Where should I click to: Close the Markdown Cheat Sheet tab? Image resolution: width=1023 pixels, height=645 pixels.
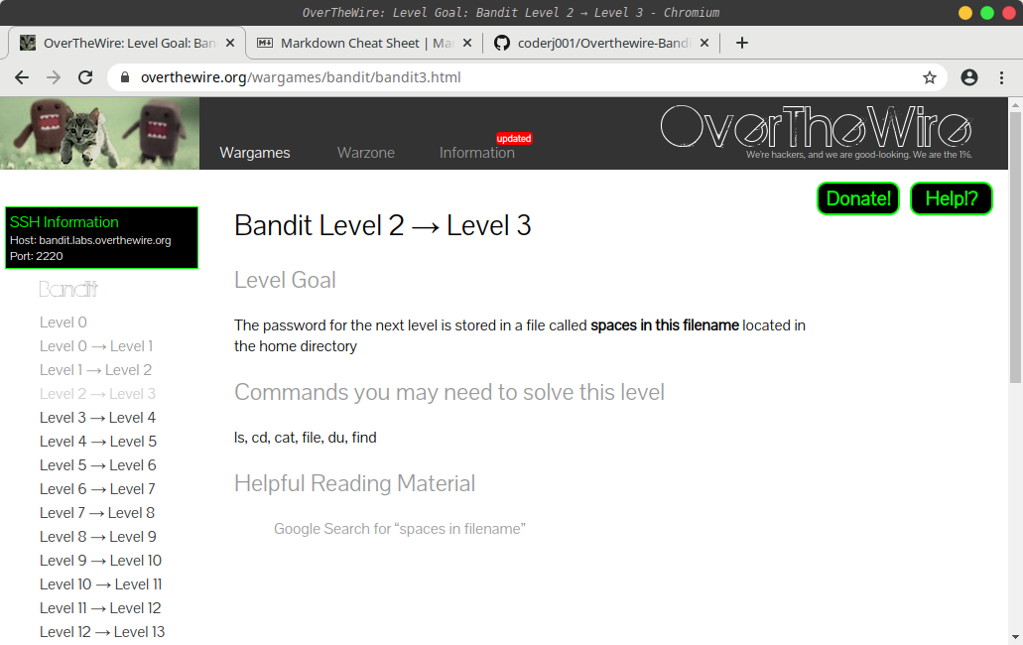click(467, 43)
